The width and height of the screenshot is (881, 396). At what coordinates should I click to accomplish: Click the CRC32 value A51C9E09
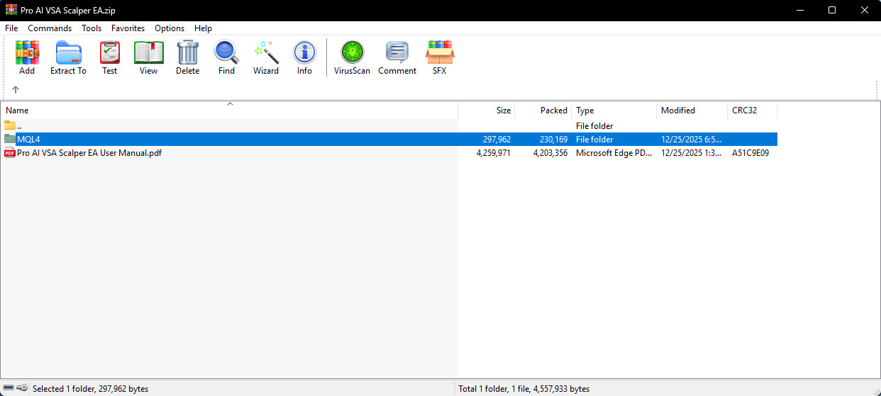[750, 153]
